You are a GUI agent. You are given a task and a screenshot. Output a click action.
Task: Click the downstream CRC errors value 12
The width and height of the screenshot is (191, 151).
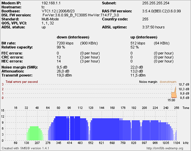tap(59, 57)
